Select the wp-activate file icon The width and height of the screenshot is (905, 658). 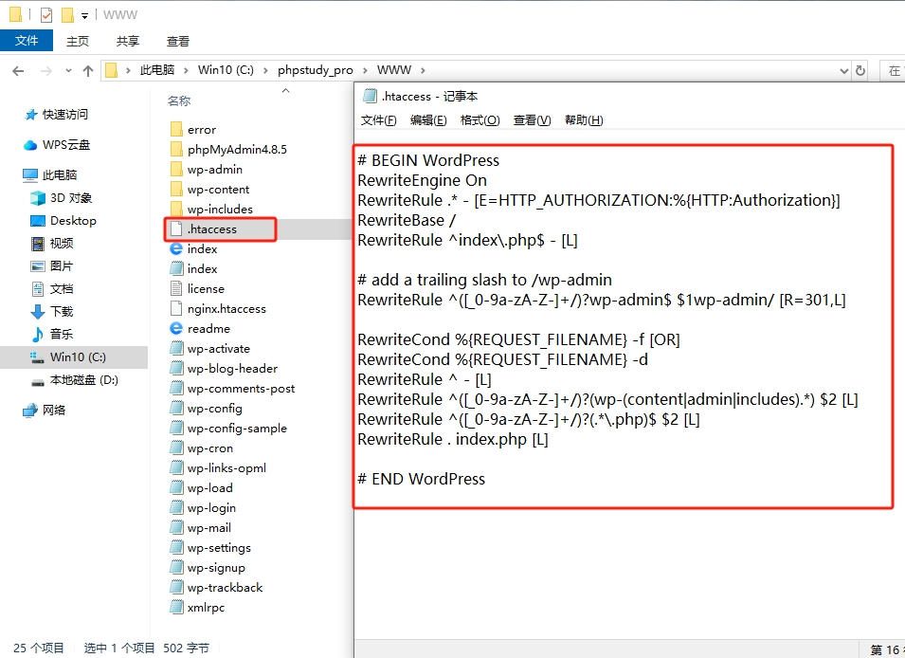pyautogui.click(x=176, y=348)
